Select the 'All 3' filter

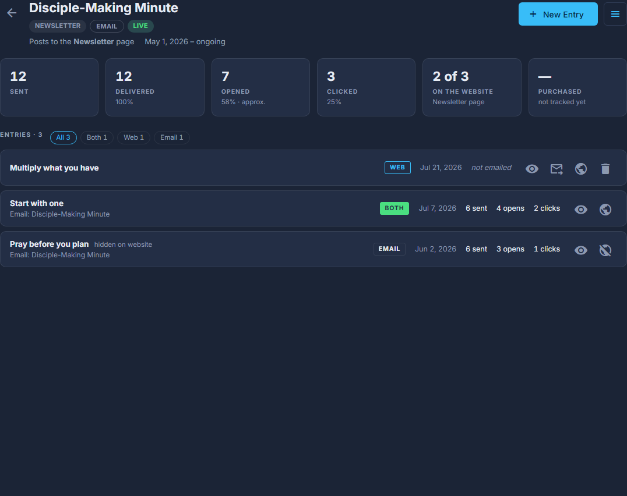coord(63,137)
